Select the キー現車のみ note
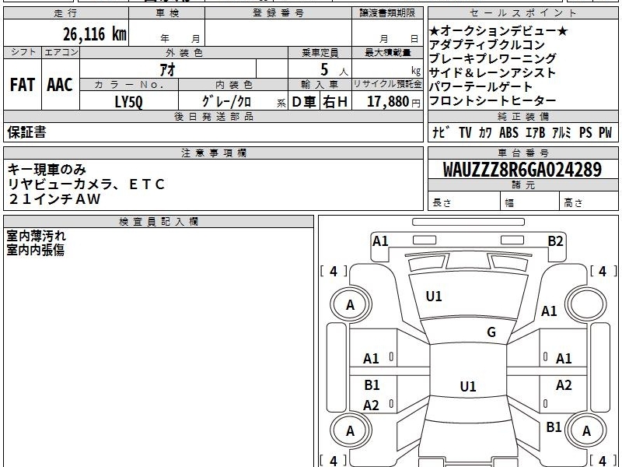This screenshot has height=467, width=622. [x=47, y=170]
